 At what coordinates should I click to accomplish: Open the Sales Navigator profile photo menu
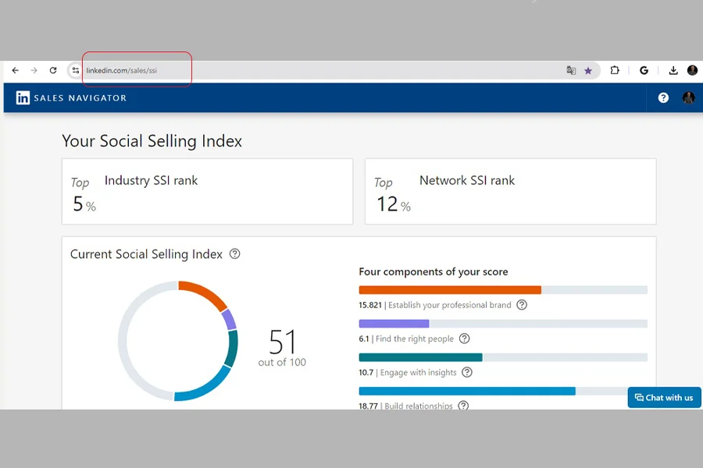point(688,97)
